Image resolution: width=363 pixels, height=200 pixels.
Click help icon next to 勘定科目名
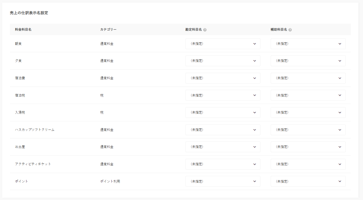[x=205, y=30]
